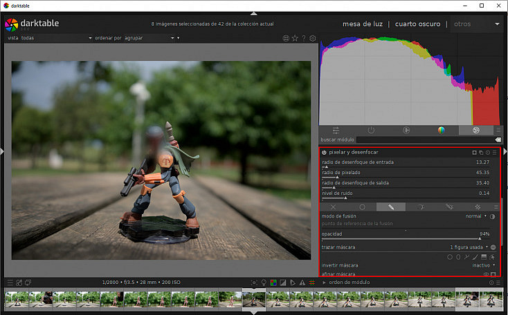Toggle color assessment lightbulb icon
Image resolution: width=508 pixels, height=315 pixels.
pos(264,283)
